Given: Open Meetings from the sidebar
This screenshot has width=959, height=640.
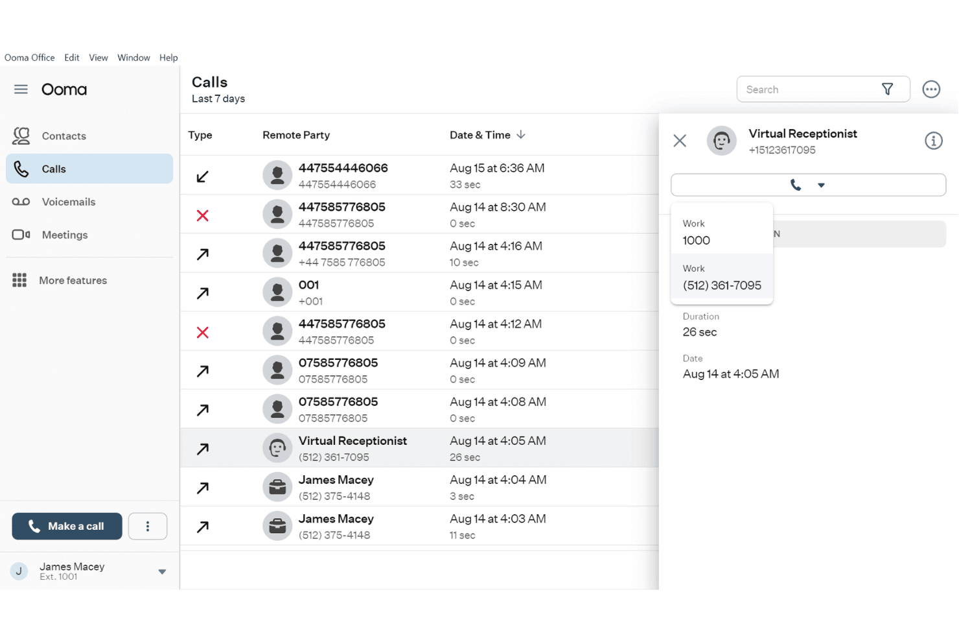Looking at the screenshot, I should [x=89, y=235].
